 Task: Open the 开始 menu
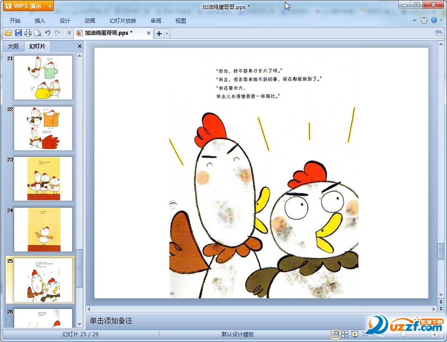point(15,21)
